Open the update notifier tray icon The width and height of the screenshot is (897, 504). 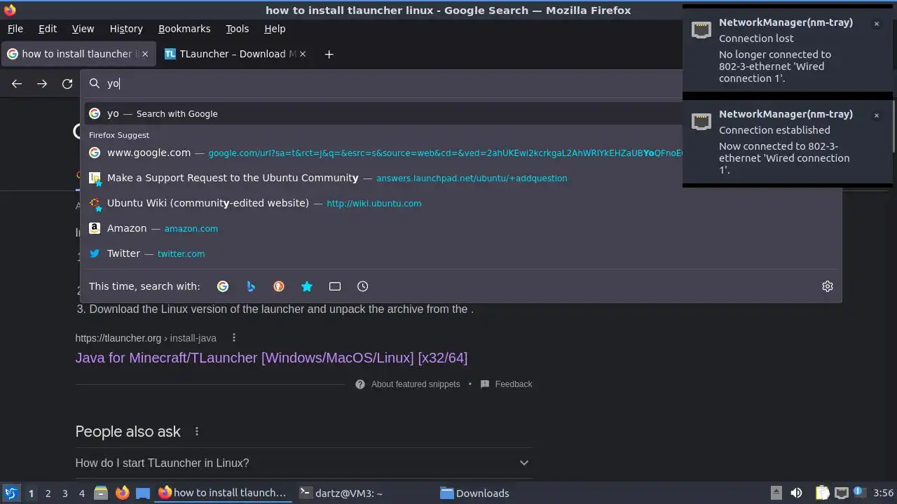[858, 493]
